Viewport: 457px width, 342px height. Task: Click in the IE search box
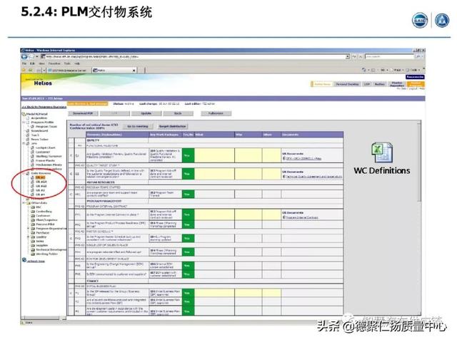389,56
